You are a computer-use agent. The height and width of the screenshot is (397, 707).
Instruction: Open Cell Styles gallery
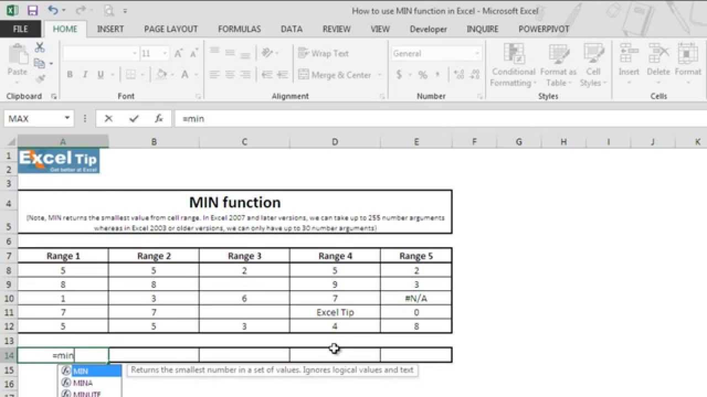pyautogui.click(x=593, y=65)
